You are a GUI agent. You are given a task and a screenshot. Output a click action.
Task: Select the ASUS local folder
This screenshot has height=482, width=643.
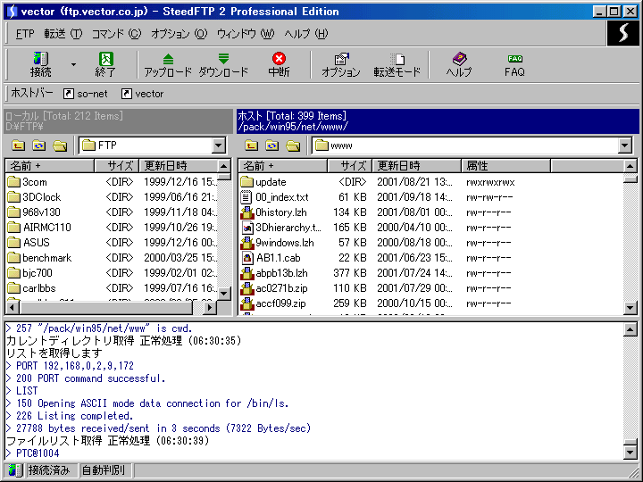coord(29,243)
